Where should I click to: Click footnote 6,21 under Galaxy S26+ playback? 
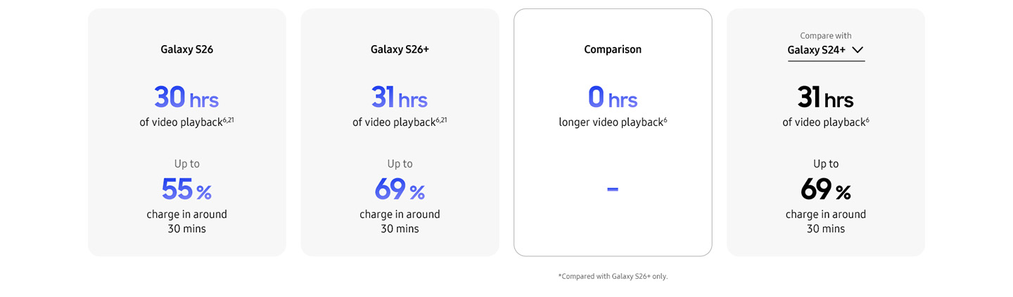[x=441, y=120]
